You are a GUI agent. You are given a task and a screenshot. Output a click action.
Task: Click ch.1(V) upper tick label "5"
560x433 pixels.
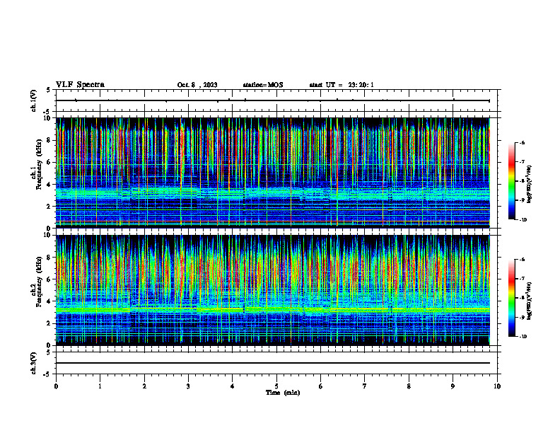point(49,90)
